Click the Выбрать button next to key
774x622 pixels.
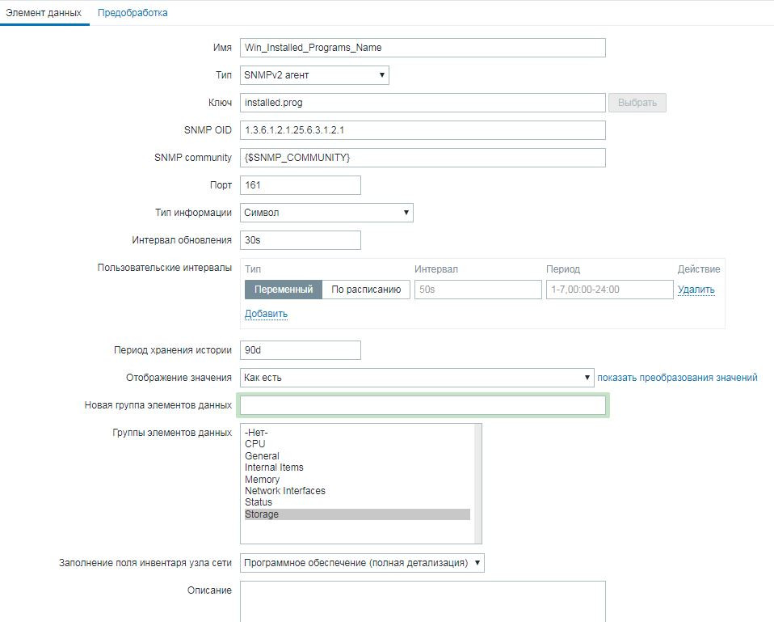[x=637, y=103]
